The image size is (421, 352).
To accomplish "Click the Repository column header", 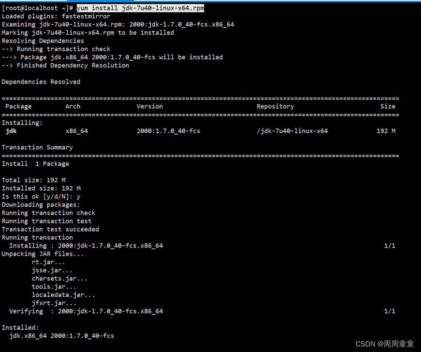I will [x=275, y=106].
